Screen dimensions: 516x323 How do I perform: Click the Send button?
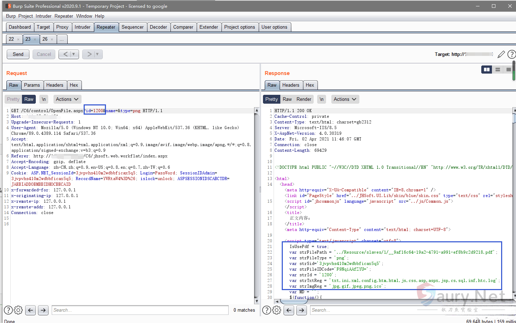pos(18,54)
